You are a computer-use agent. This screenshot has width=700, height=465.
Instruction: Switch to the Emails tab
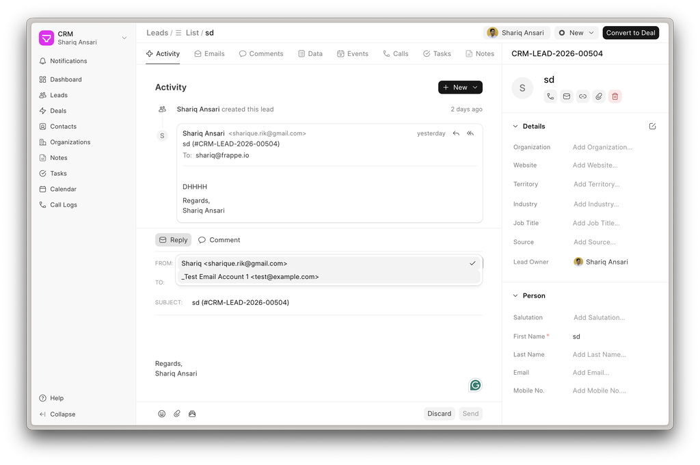[209, 53]
